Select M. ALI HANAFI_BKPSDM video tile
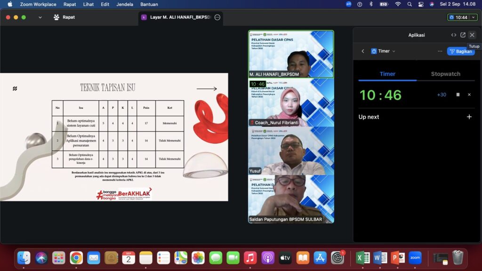 (x=291, y=54)
